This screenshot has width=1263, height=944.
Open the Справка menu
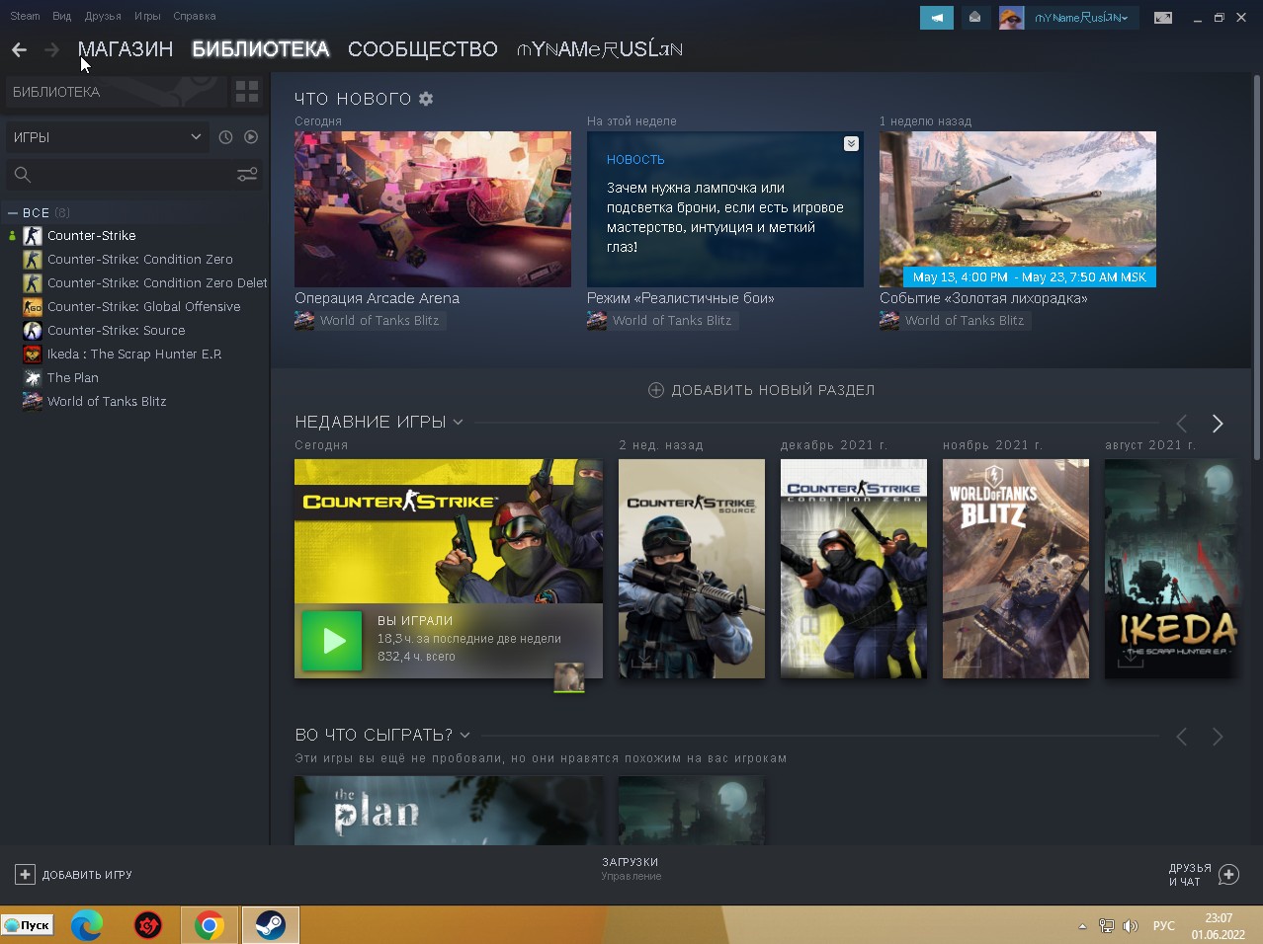(194, 16)
